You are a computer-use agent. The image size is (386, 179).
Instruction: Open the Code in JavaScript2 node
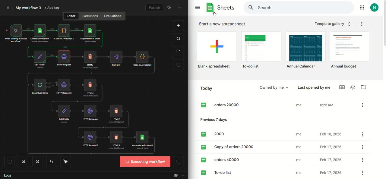pyautogui.click(x=64, y=30)
